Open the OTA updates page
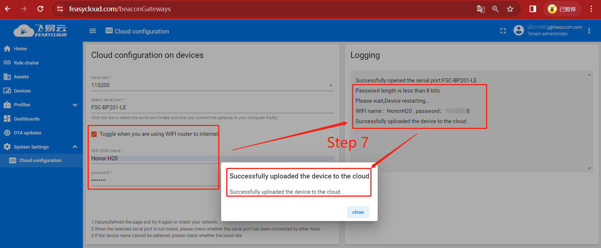Viewport: 601px width, 248px height. pos(27,133)
